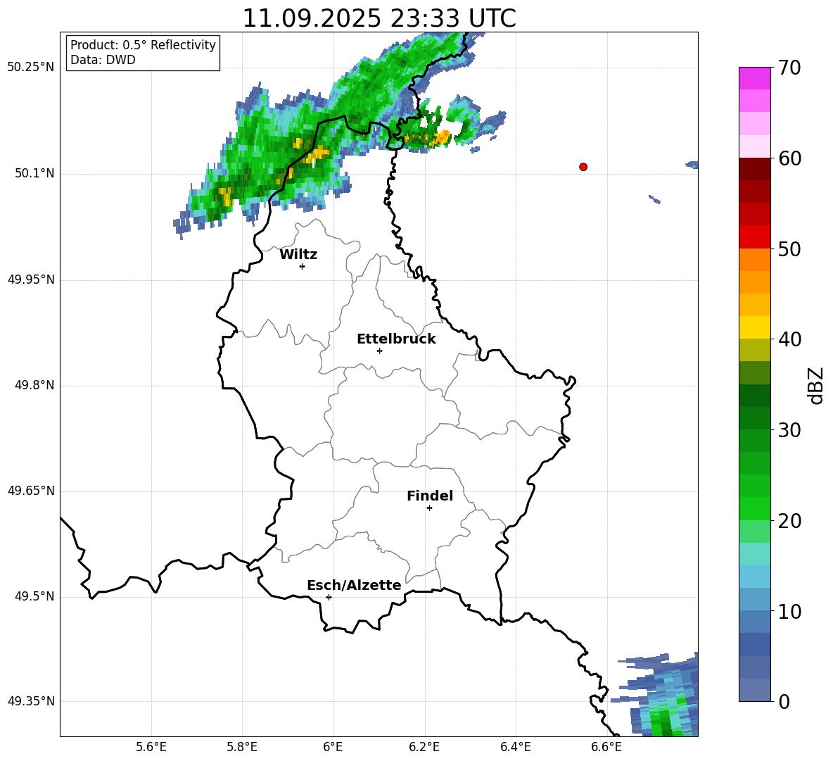Click the 5.6°E longitude label
The height and width of the screenshot is (761, 833).
tap(151, 747)
